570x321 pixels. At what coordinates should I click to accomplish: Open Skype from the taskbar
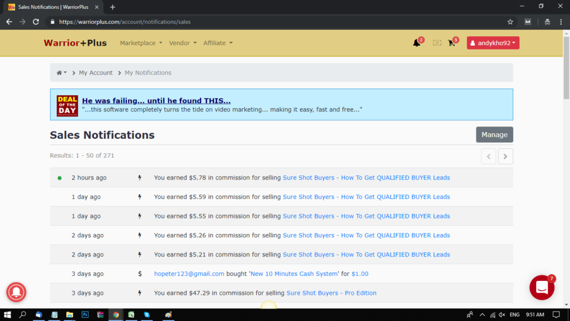[x=147, y=315]
